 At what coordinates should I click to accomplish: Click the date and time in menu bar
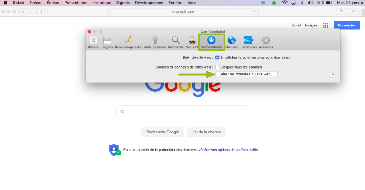[350, 3]
